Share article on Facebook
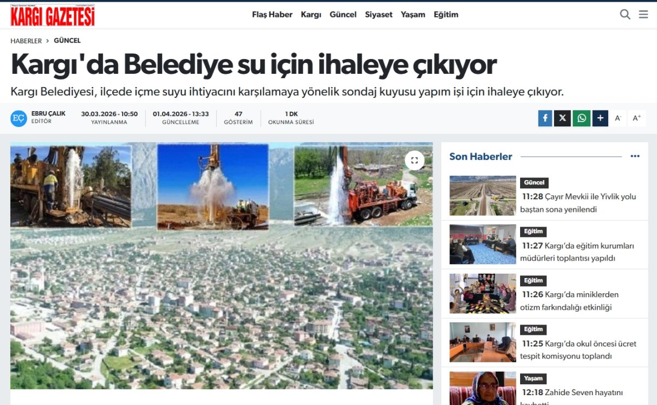Image resolution: width=657 pixels, height=405 pixels. [545, 118]
